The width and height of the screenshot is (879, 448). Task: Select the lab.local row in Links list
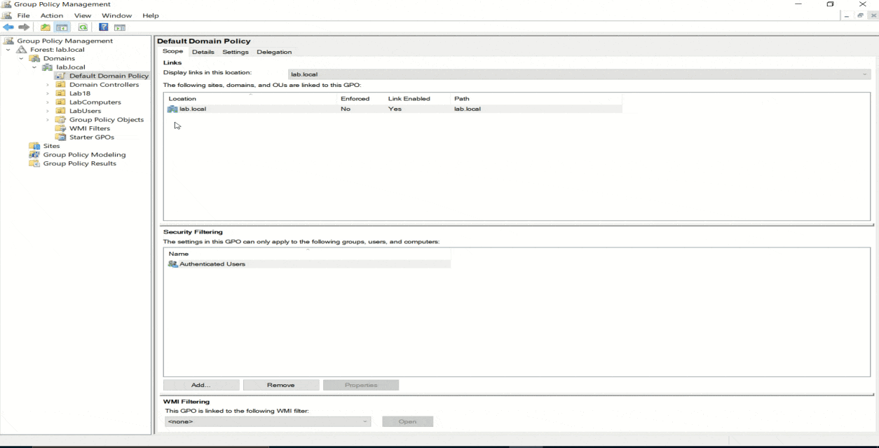click(193, 109)
